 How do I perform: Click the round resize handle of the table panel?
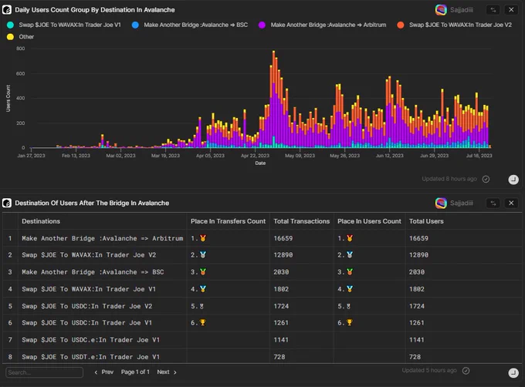pos(513,373)
